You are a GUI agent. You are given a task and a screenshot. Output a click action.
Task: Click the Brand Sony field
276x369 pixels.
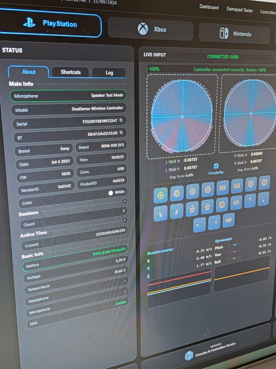[44, 149]
